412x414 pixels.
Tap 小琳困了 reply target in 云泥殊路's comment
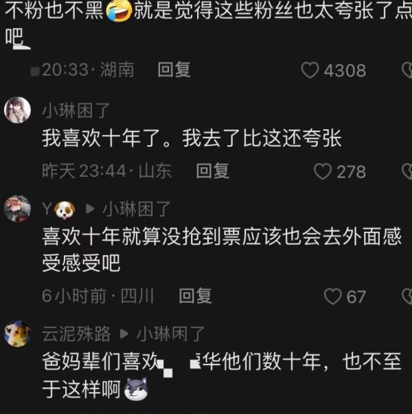(170, 334)
